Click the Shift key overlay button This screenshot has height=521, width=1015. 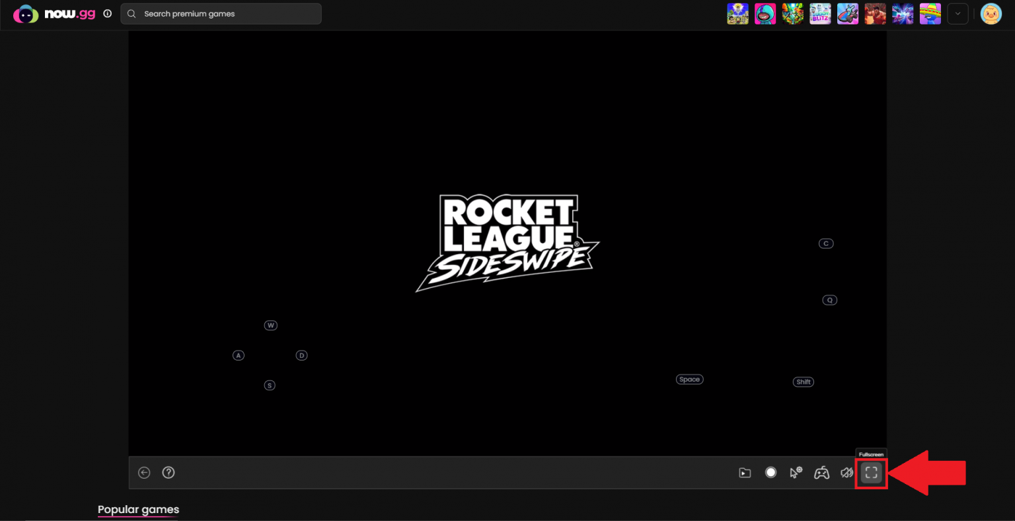803,382
